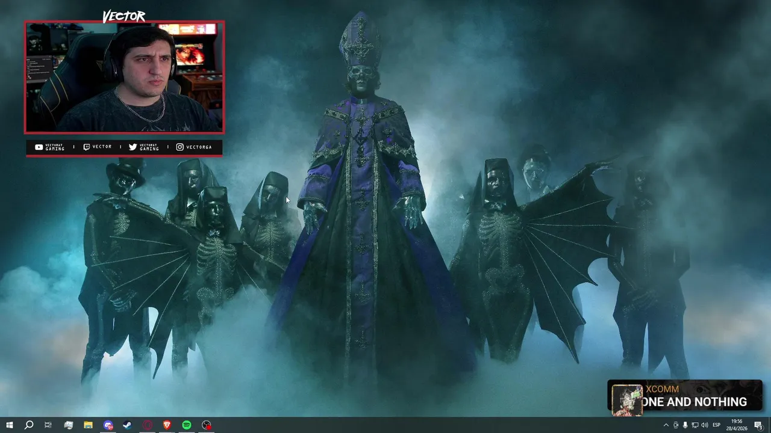This screenshot has width=771, height=433.
Task: Click the webcam overlay feed
Action: [x=124, y=78]
